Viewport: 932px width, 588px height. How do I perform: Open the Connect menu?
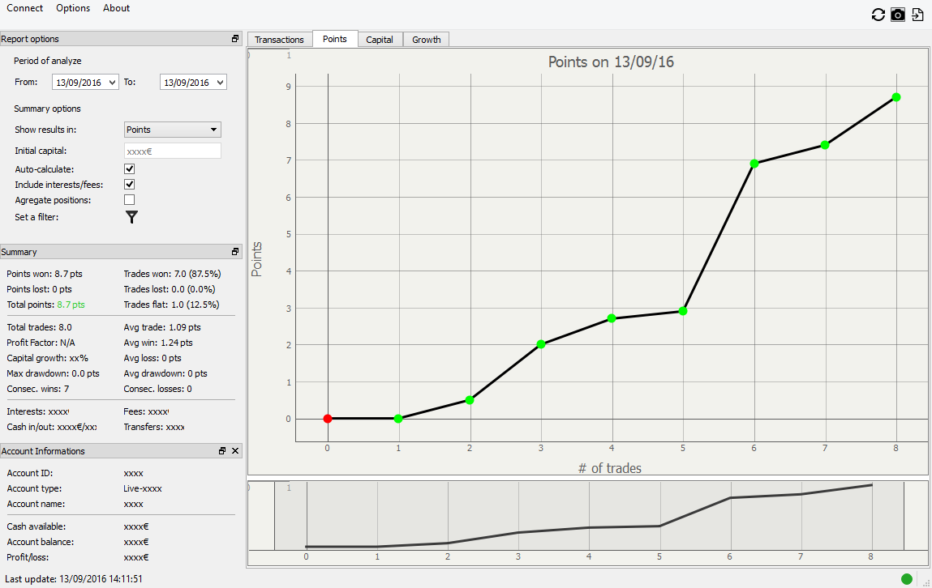pos(24,8)
